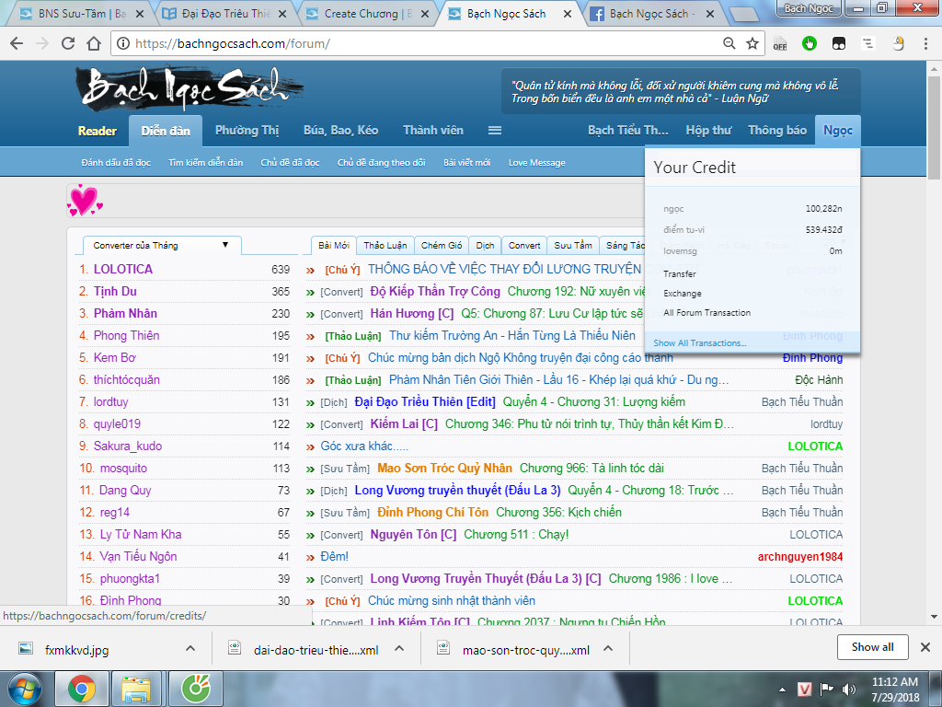Screen dimensions: 942x707
Task: Show hidden system tray icons
Action: [780, 688]
